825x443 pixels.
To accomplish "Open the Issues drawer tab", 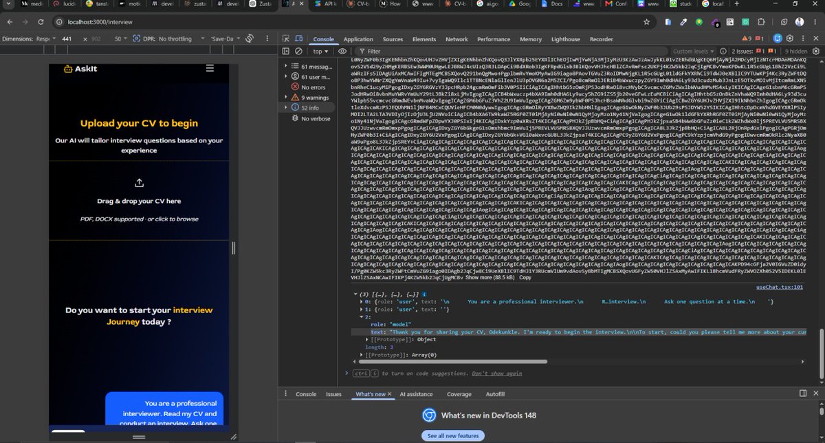I will tap(333, 394).
